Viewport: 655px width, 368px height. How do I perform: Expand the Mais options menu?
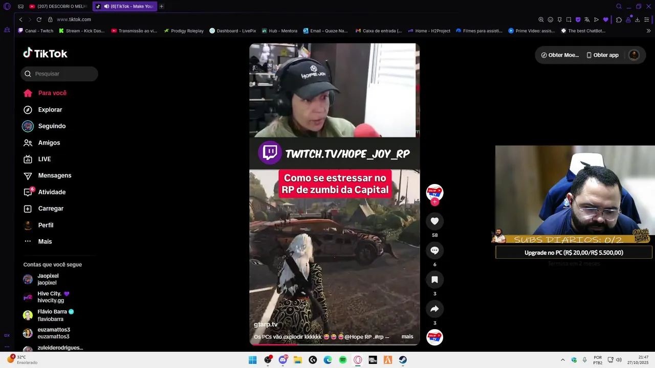point(38,241)
